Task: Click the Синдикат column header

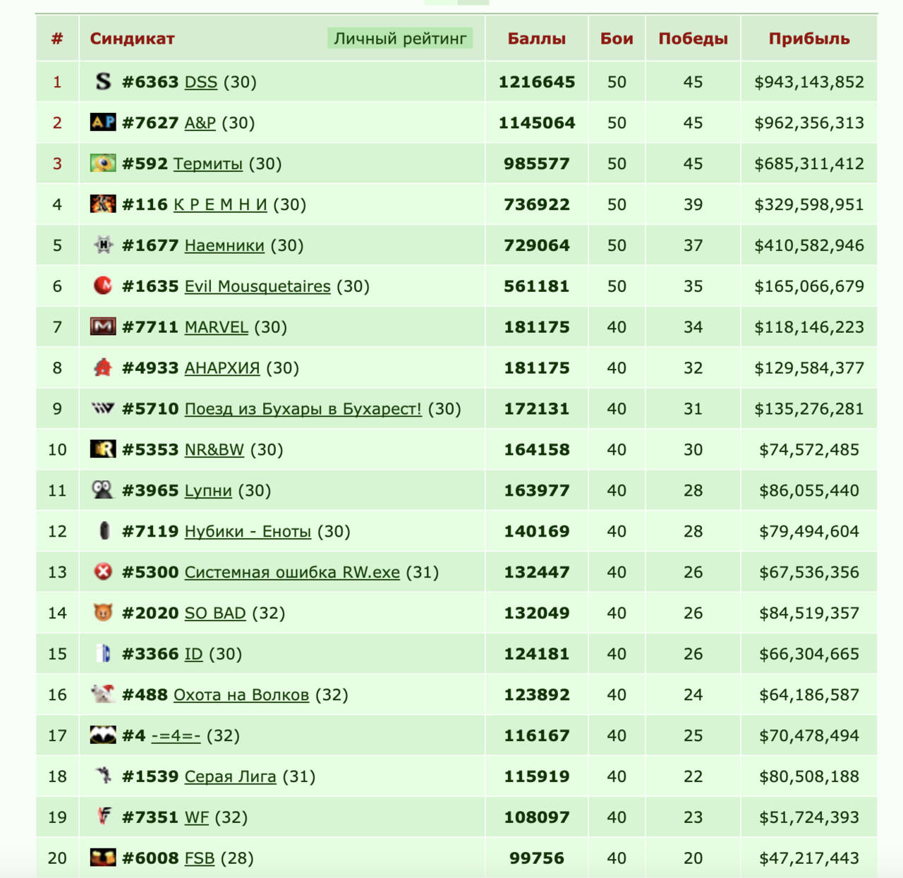Action: [x=132, y=39]
